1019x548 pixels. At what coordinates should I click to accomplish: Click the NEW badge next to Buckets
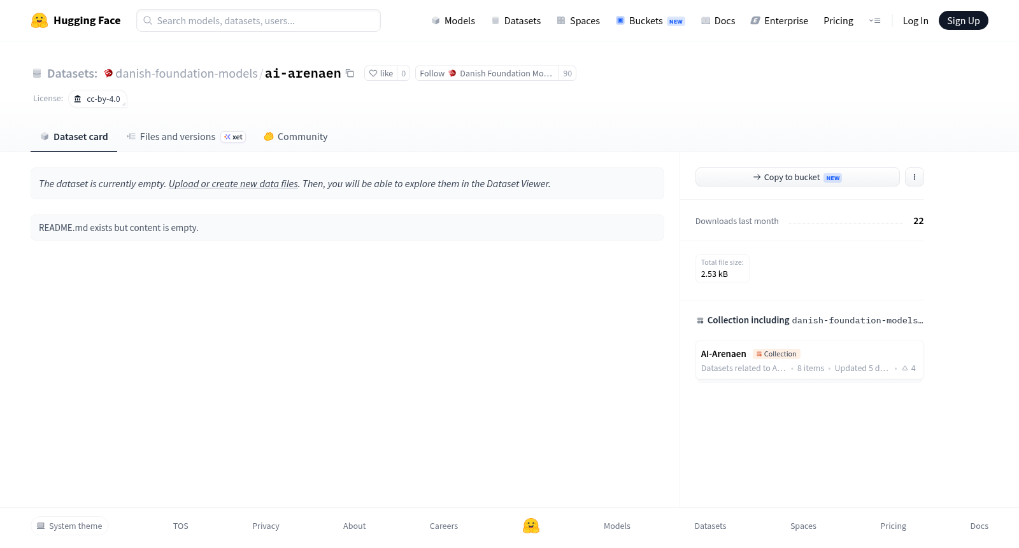(676, 21)
